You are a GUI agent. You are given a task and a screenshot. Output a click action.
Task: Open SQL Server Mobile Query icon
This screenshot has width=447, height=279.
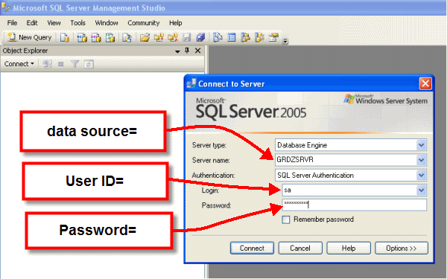pyautogui.click(x=127, y=37)
